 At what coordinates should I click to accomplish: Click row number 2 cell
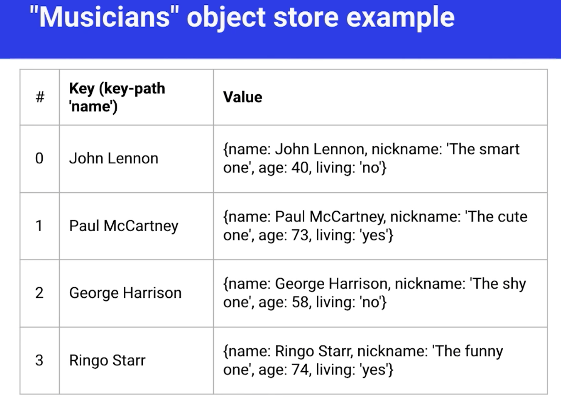tap(39, 293)
